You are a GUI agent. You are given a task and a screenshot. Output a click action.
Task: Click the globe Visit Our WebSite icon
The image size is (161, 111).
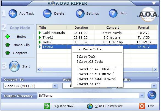pos(90,106)
